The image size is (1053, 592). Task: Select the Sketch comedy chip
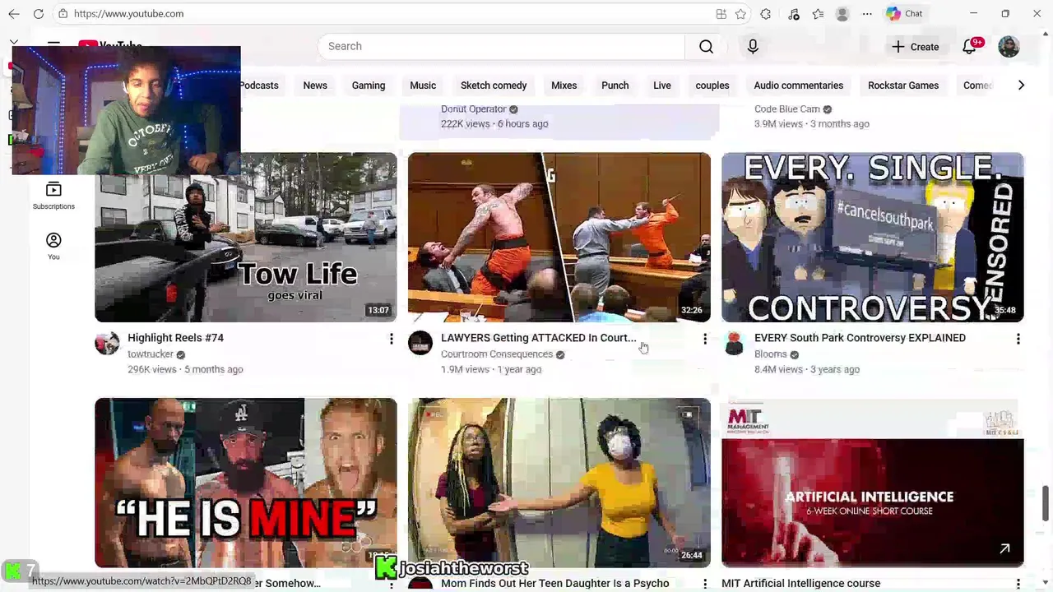pos(494,86)
